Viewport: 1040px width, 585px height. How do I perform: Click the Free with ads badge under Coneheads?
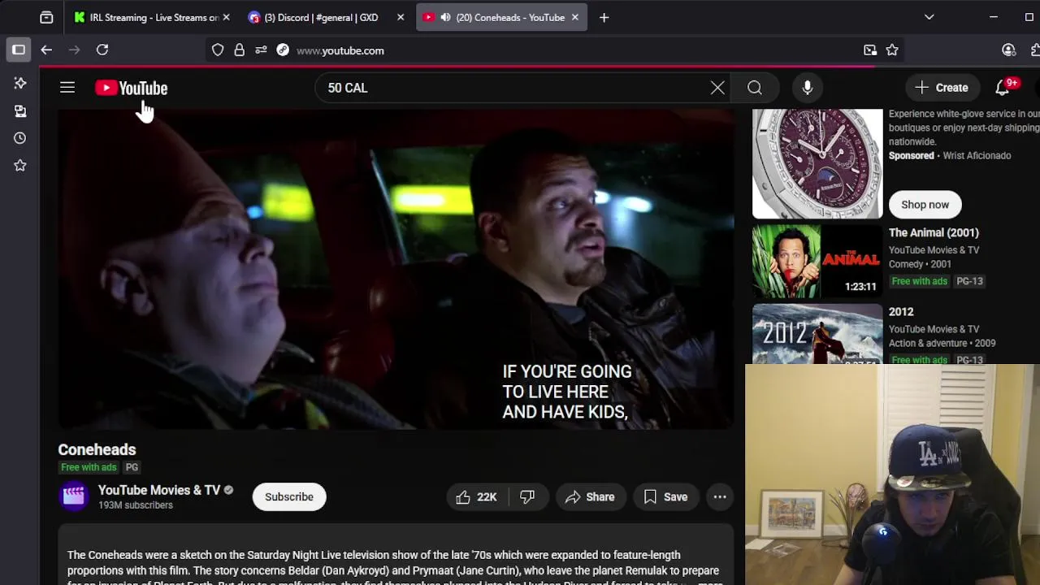click(89, 467)
